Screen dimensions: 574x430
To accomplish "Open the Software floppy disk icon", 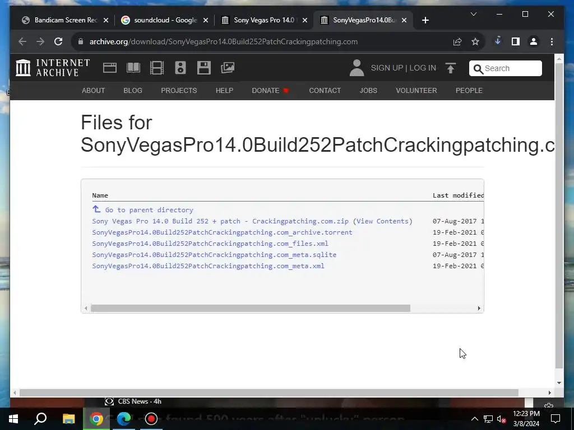I will point(204,68).
